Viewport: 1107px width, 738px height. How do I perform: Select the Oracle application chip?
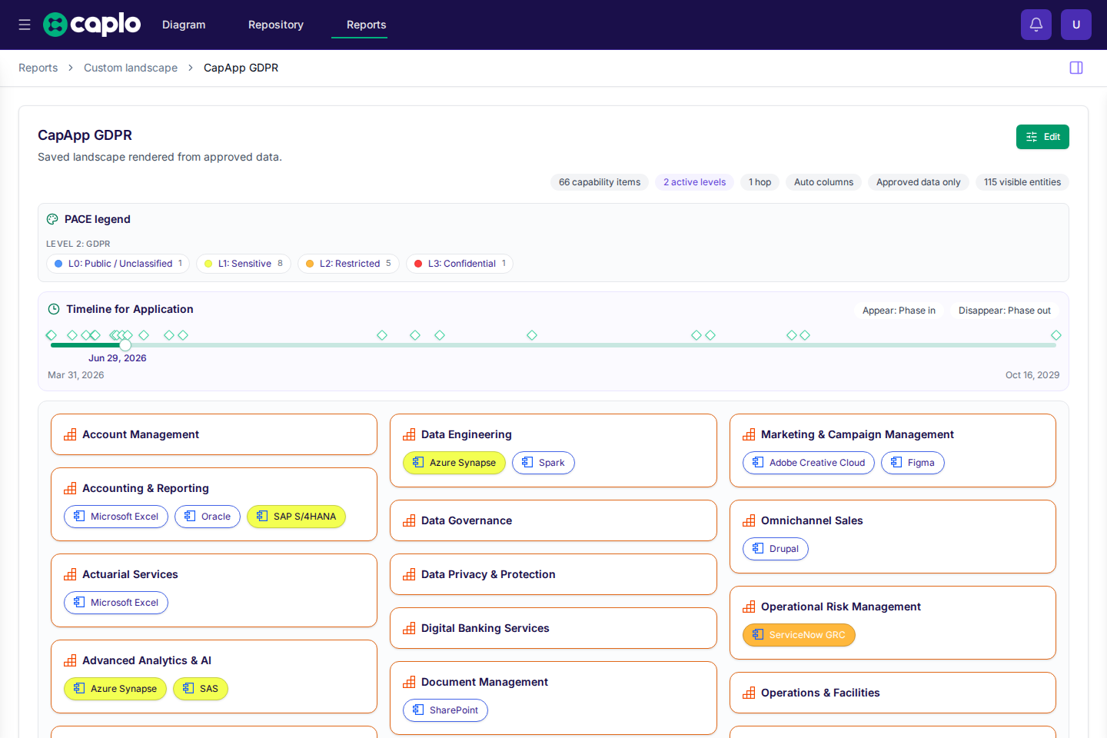coord(208,517)
